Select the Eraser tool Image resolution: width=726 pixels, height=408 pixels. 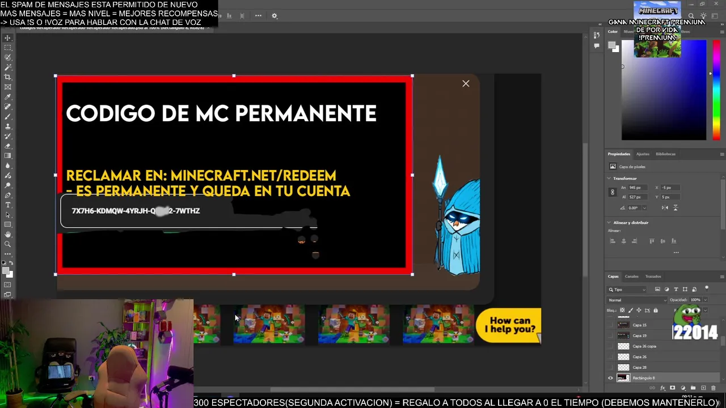point(8,146)
